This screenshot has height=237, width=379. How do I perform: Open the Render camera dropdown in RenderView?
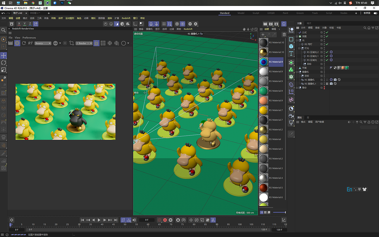click(84, 43)
